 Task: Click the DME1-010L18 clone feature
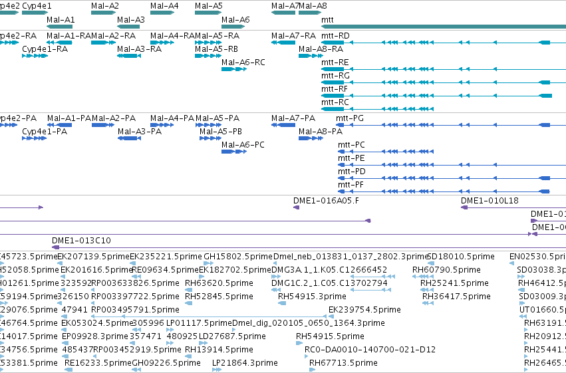(513, 207)
